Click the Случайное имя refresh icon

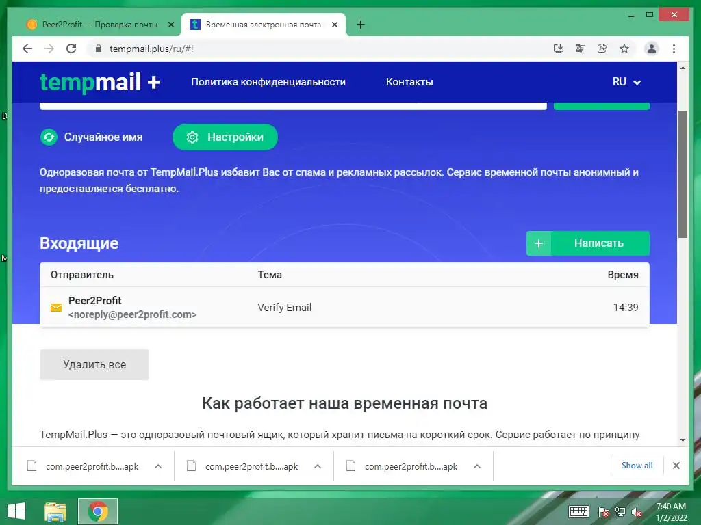pyautogui.click(x=49, y=137)
